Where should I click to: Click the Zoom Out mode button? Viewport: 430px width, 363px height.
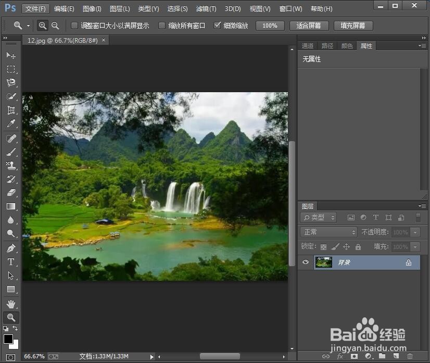click(x=55, y=26)
